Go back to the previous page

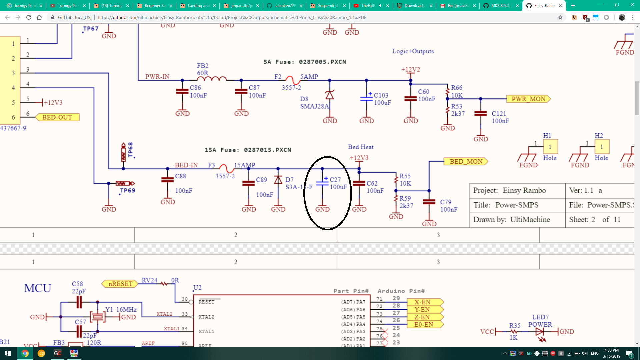tap(7, 17)
